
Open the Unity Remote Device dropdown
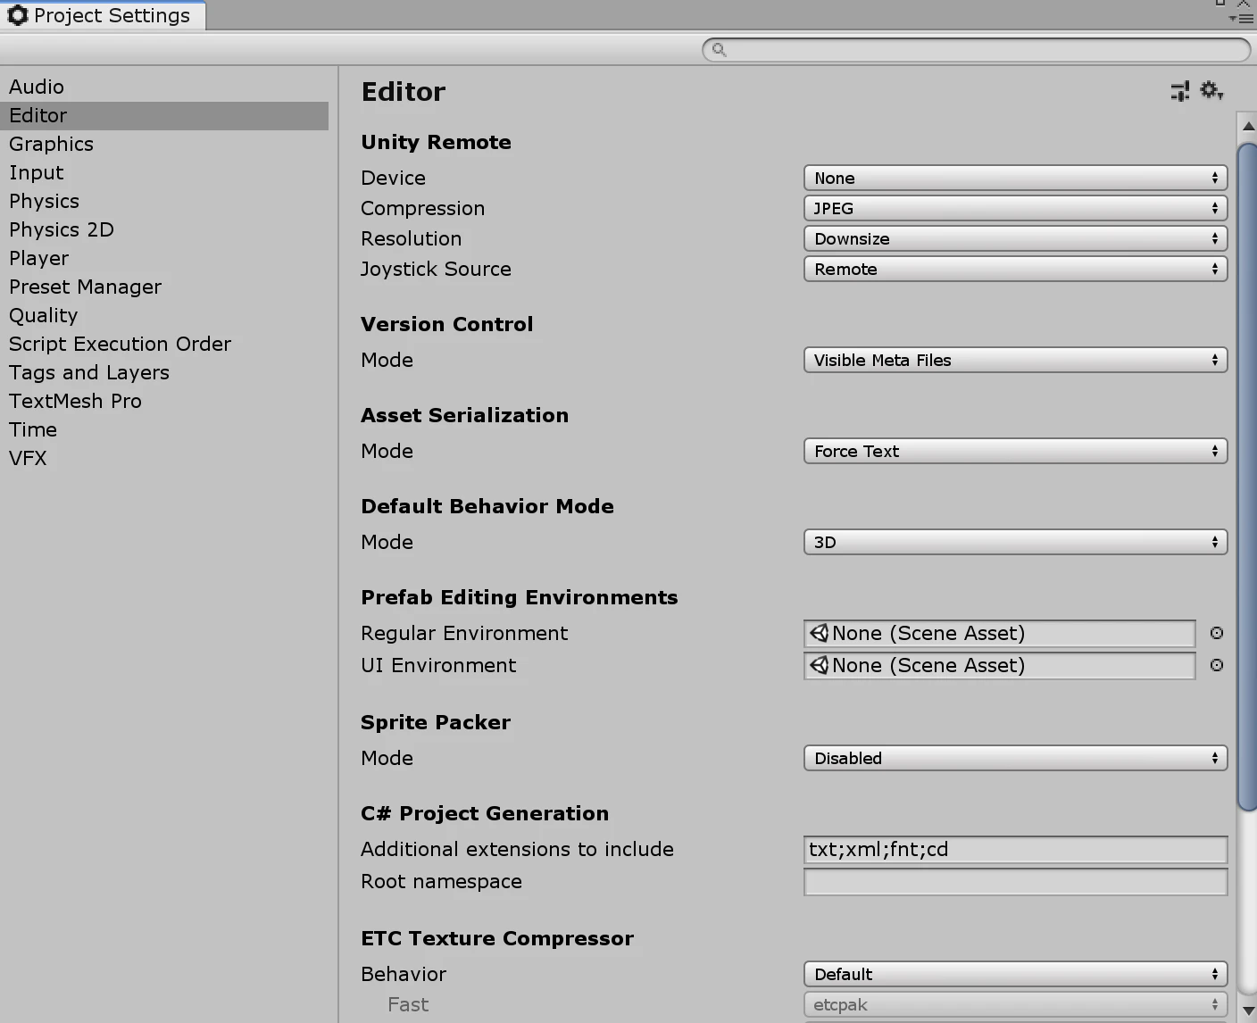[1015, 178]
